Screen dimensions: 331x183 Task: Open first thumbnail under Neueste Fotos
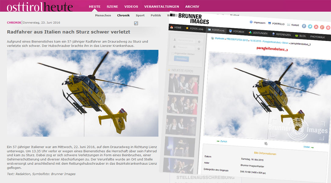(x=184, y=84)
